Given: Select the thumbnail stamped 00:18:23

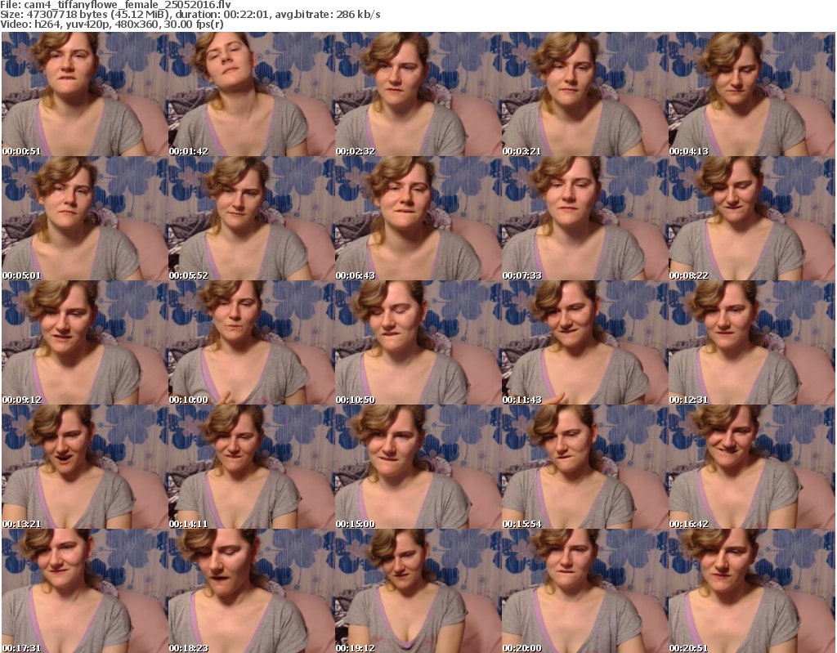Looking at the screenshot, I should tap(252, 591).
